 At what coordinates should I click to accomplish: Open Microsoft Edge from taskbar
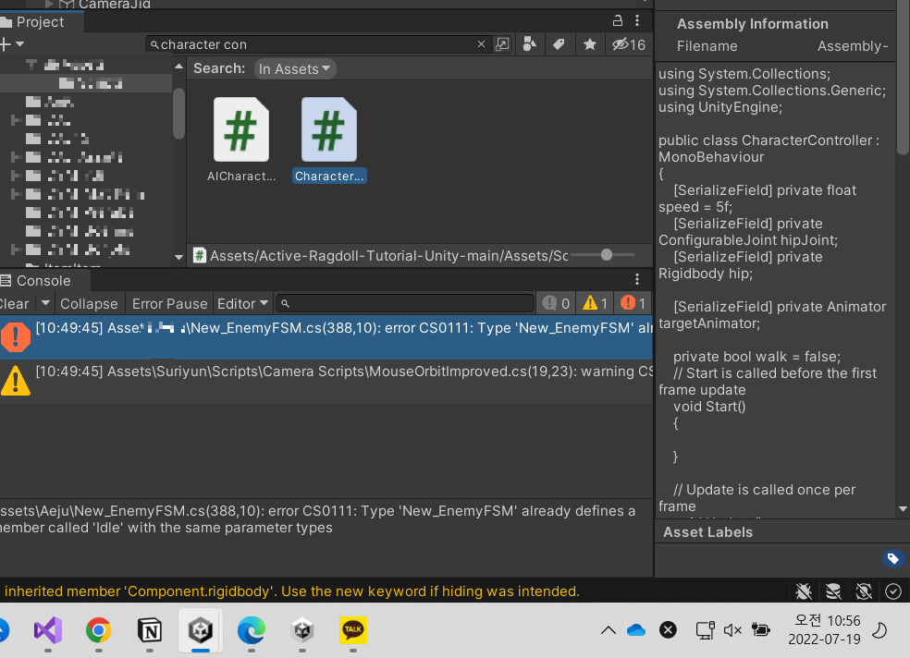click(x=252, y=630)
